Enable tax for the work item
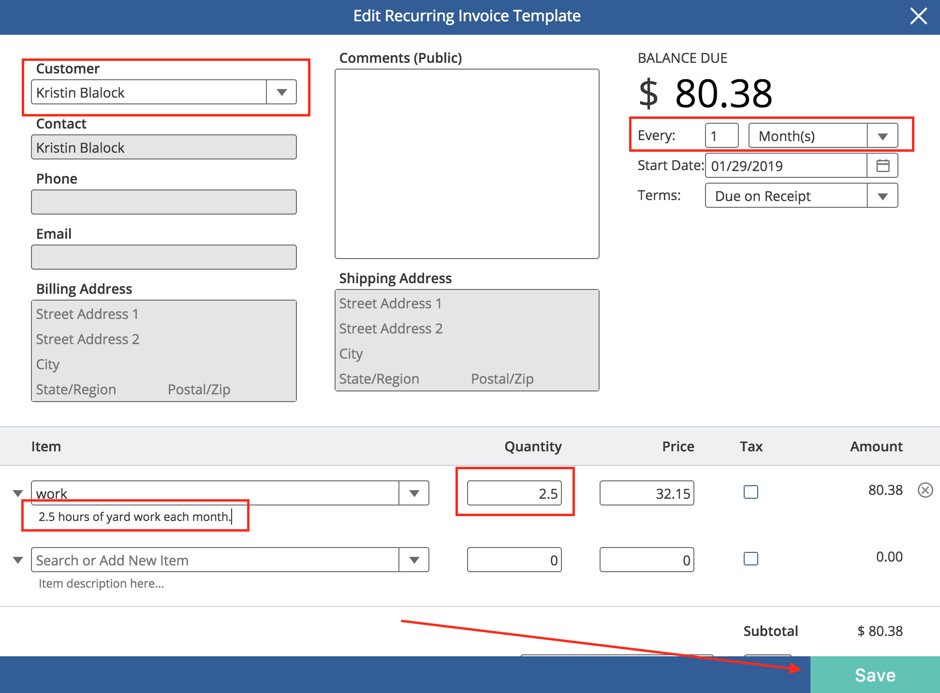This screenshot has width=940, height=693. click(x=750, y=492)
